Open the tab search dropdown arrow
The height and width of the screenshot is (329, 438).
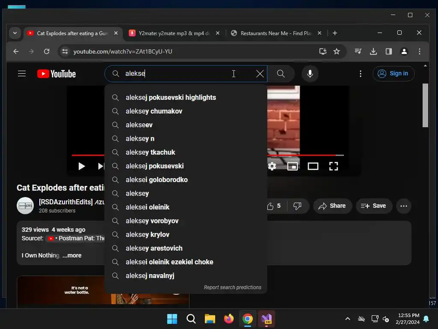[15, 33]
